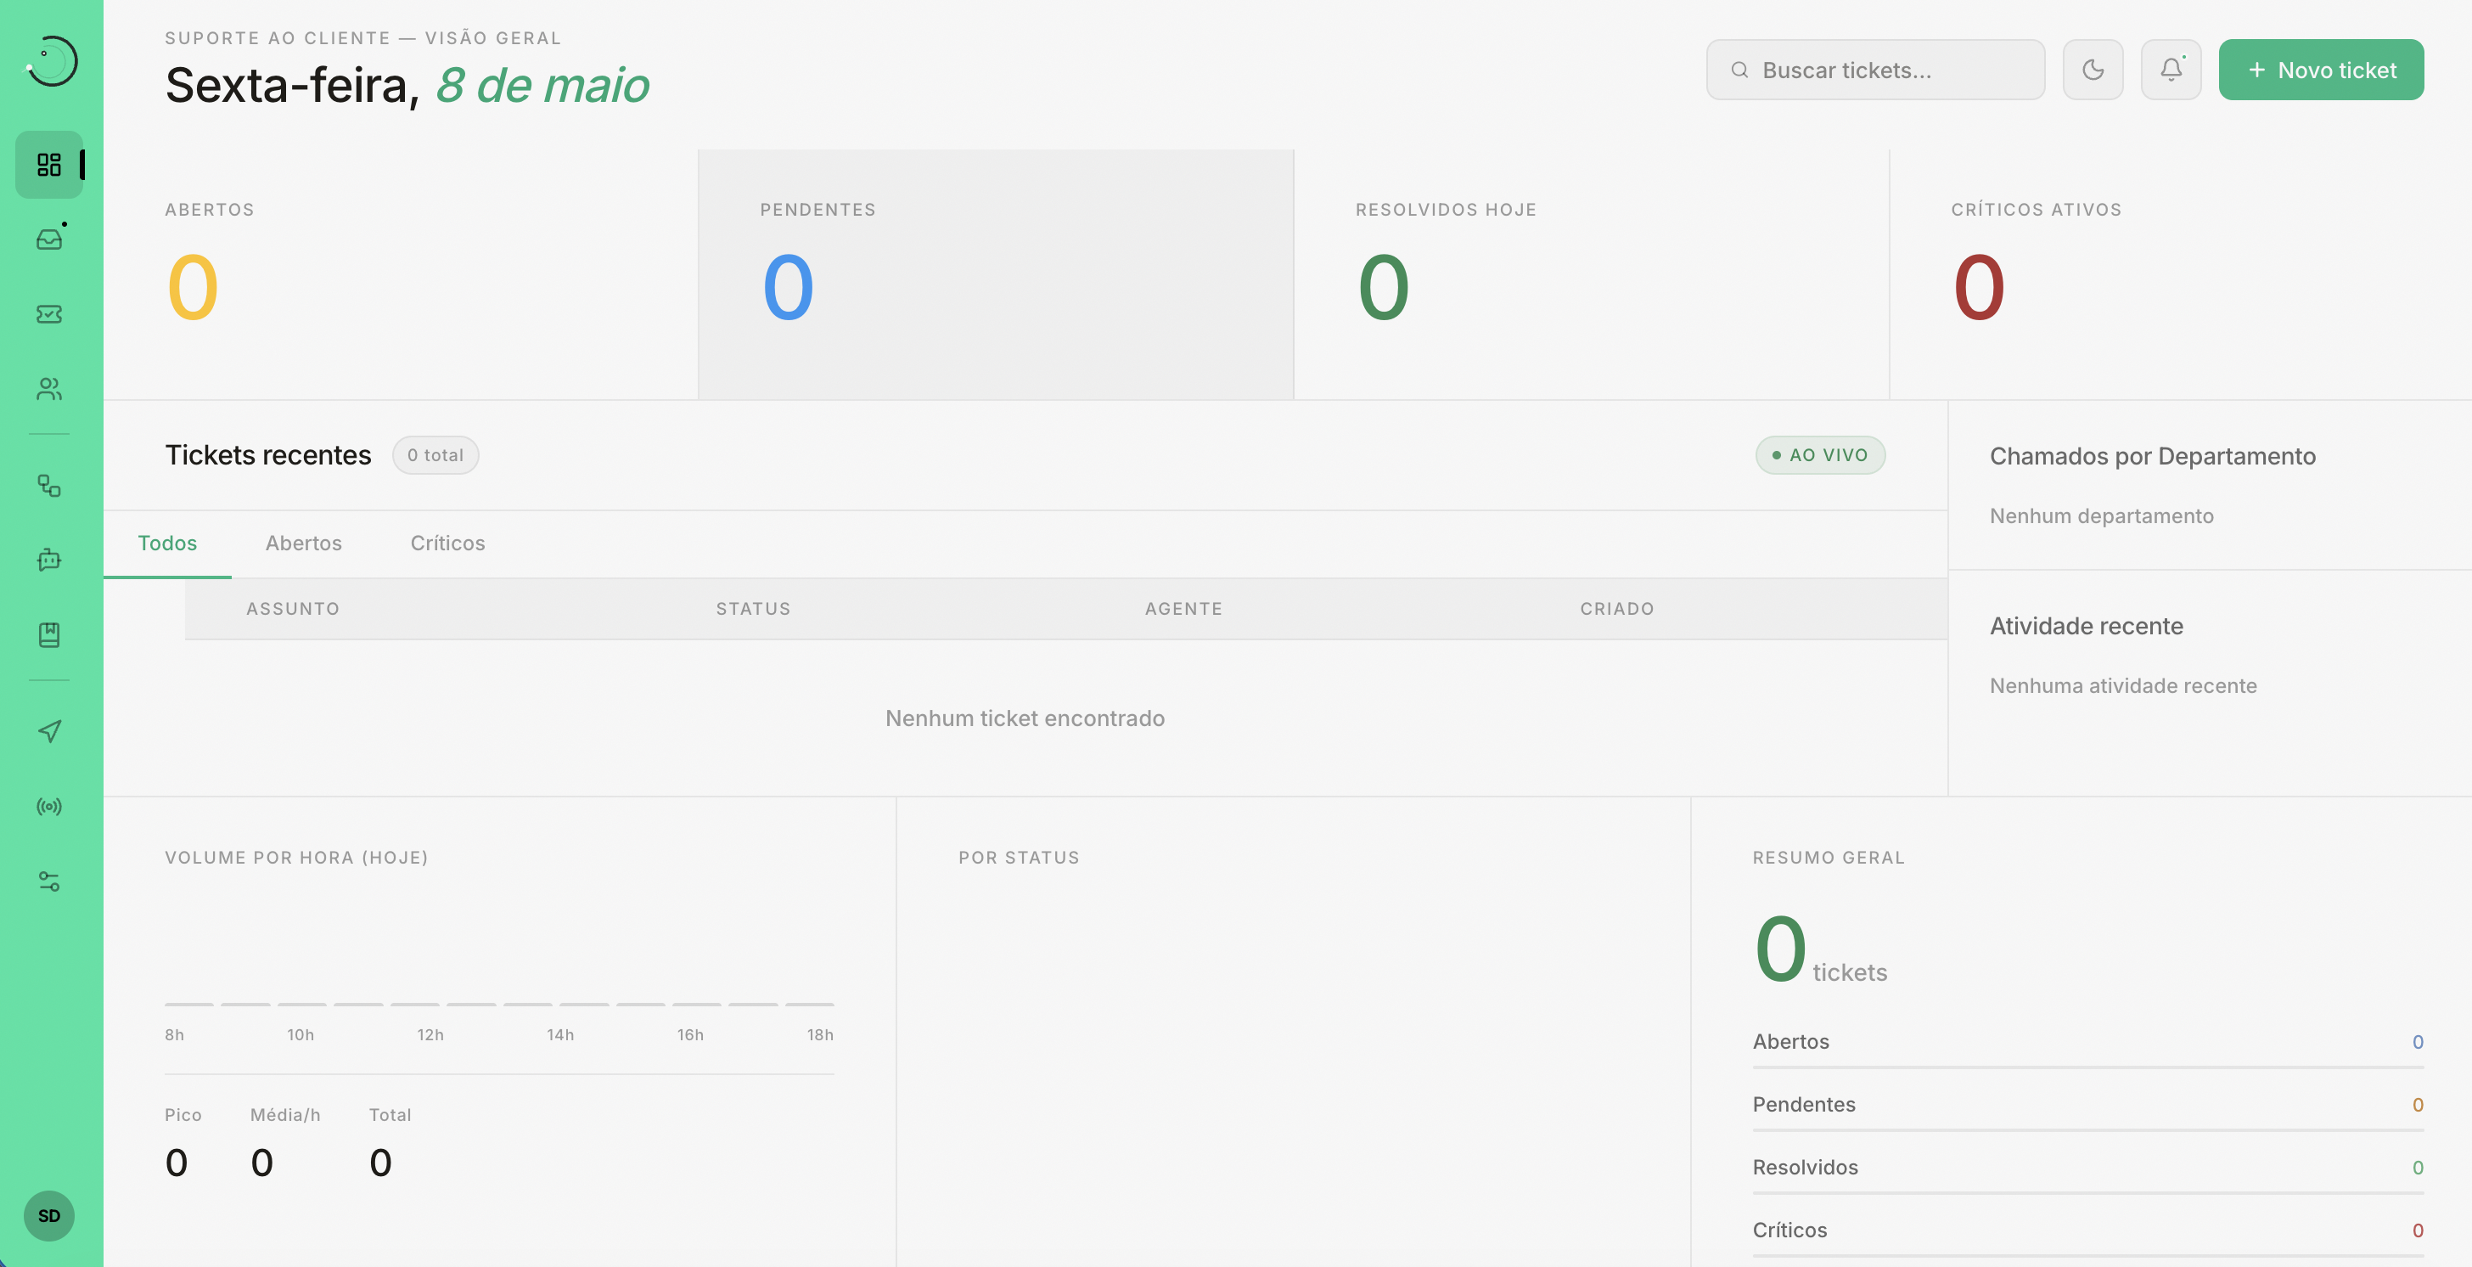Click the 18h chart axis label
Image resolution: width=2472 pixels, height=1267 pixels.
[x=819, y=1034]
